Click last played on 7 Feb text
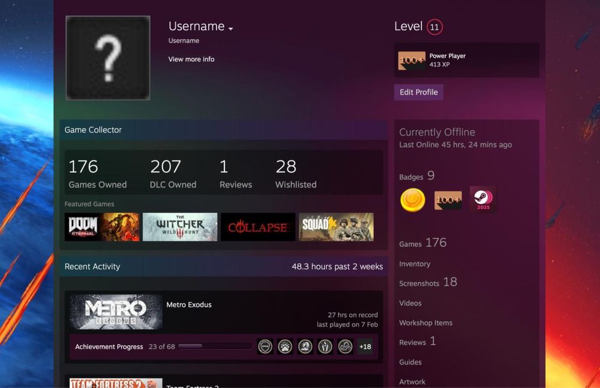The width and height of the screenshot is (600, 388). point(347,324)
